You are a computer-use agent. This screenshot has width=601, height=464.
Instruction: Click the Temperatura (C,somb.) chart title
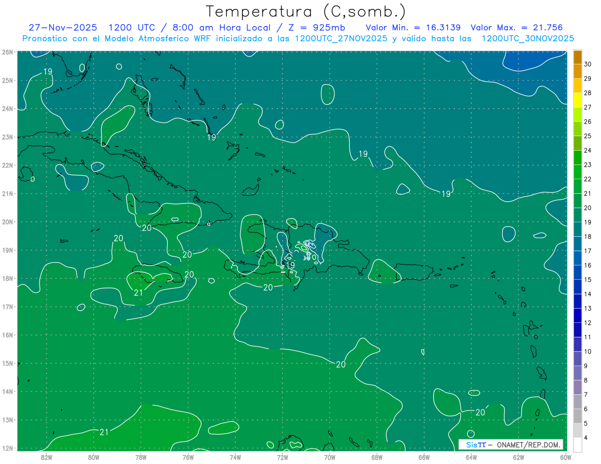306,11
